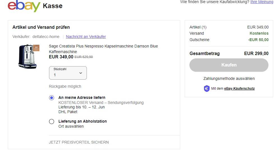Click 'Gesamtbetrag' label
This screenshot has width=276, height=150.
tap(205, 54)
